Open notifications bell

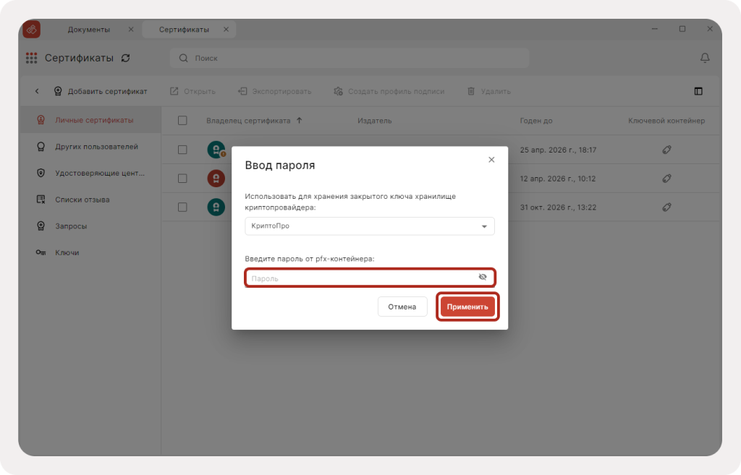coord(705,58)
